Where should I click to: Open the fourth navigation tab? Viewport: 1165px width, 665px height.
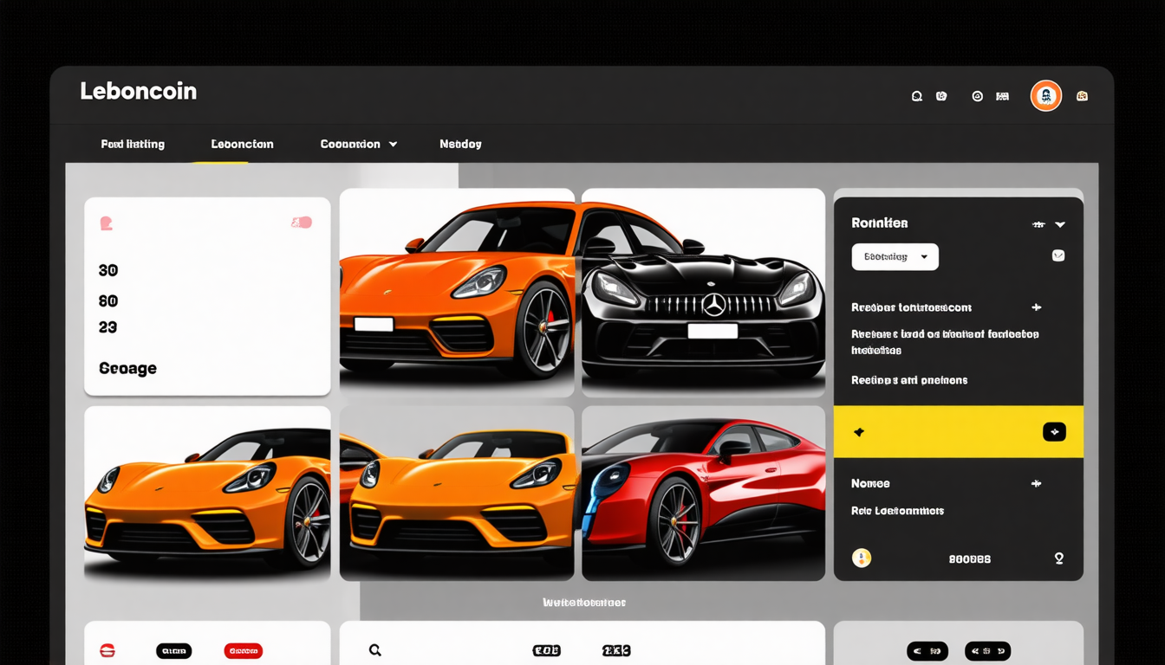coord(460,144)
